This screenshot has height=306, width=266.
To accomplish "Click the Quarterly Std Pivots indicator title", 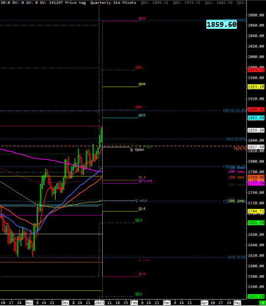I will click(113, 3).
